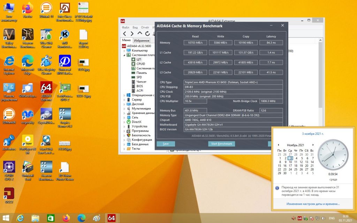Open the Файл menu in AIDA64

coord(126,27)
